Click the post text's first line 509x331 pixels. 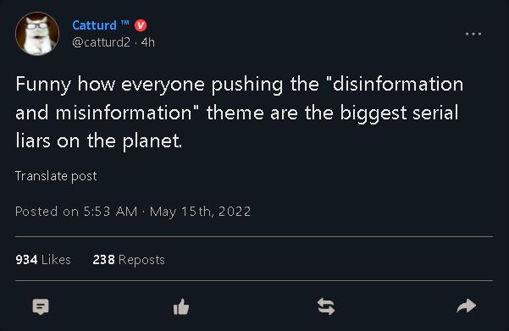240,85
